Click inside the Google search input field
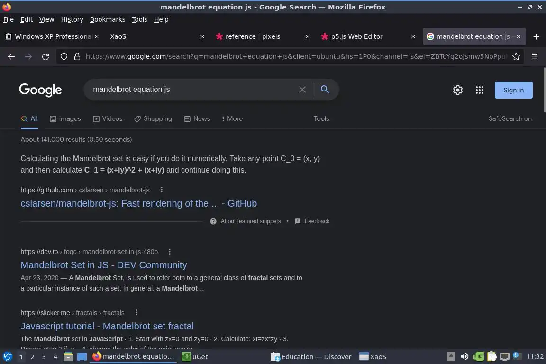 193,90
